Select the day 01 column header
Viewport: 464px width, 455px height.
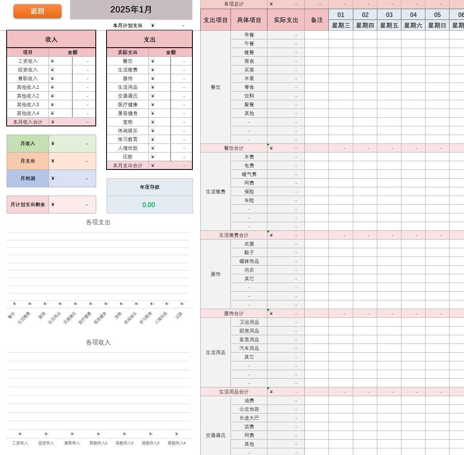pos(341,15)
